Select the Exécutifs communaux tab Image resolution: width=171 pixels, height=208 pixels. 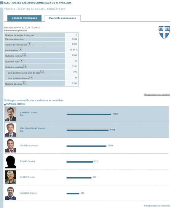[63, 18]
